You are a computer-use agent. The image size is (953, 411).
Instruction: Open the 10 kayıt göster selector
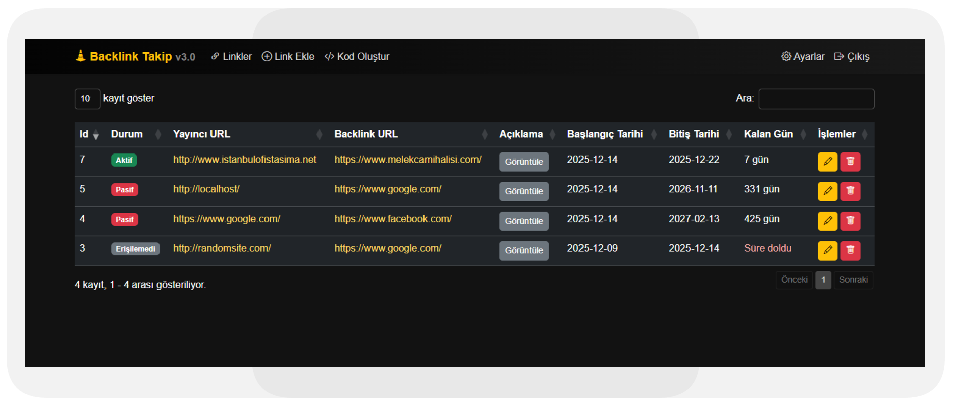[87, 99]
